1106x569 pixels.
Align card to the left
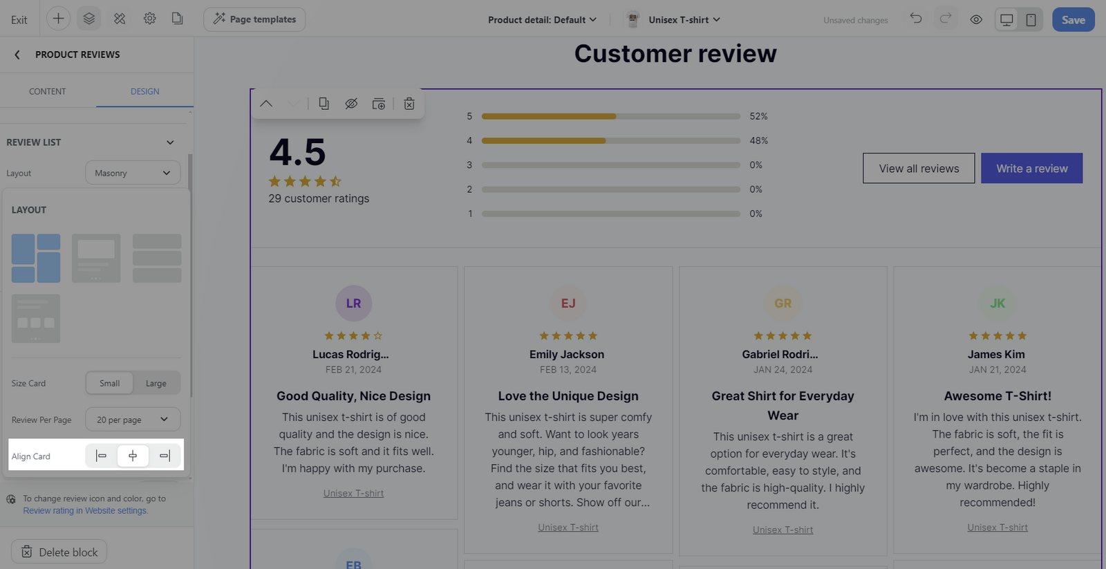tap(102, 456)
